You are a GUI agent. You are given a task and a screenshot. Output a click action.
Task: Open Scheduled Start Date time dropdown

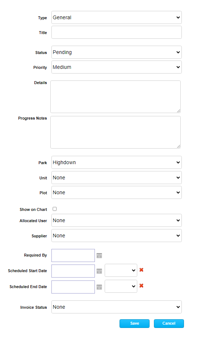pyautogui.click(x=121, y=270)
